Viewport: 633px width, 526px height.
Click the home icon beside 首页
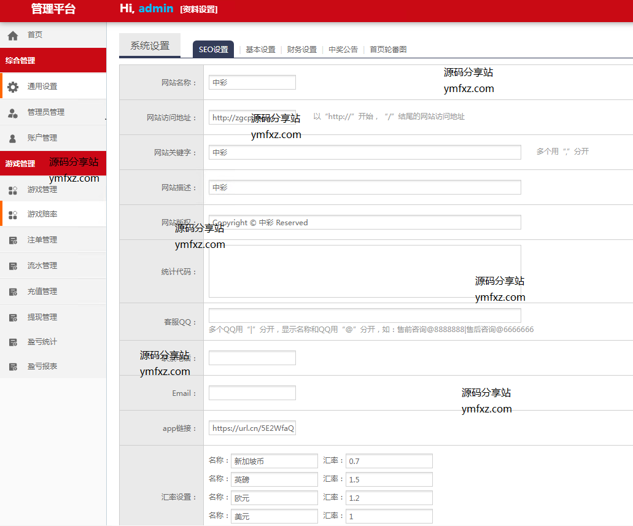(x=13, y=36)
